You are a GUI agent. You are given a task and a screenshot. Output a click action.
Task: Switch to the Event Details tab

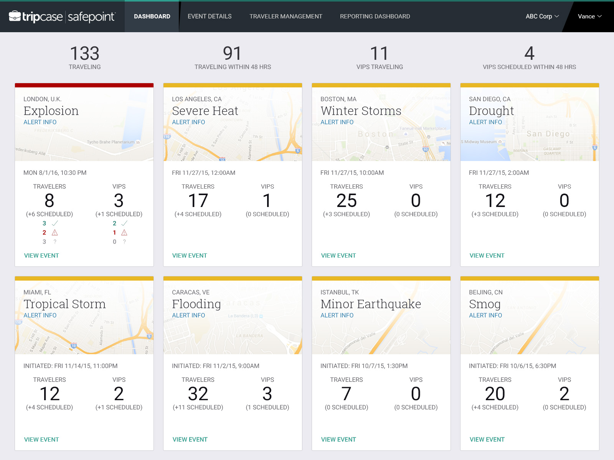pyautogui.click(x=210, y=16)
